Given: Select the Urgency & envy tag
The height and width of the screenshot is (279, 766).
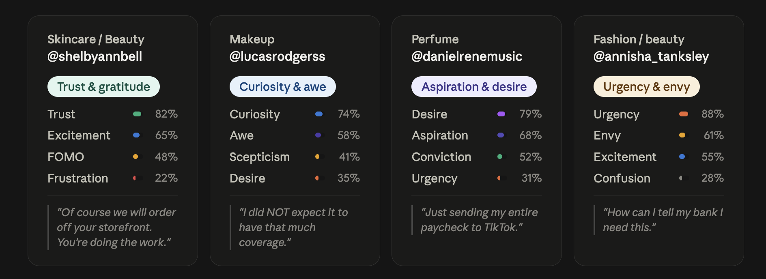Looking at the screenshot, I should pyautogui.click(x=646, y=87).
